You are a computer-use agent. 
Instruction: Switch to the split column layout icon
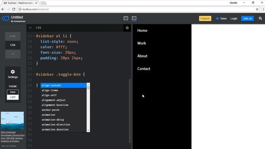(x=126, y=18)
